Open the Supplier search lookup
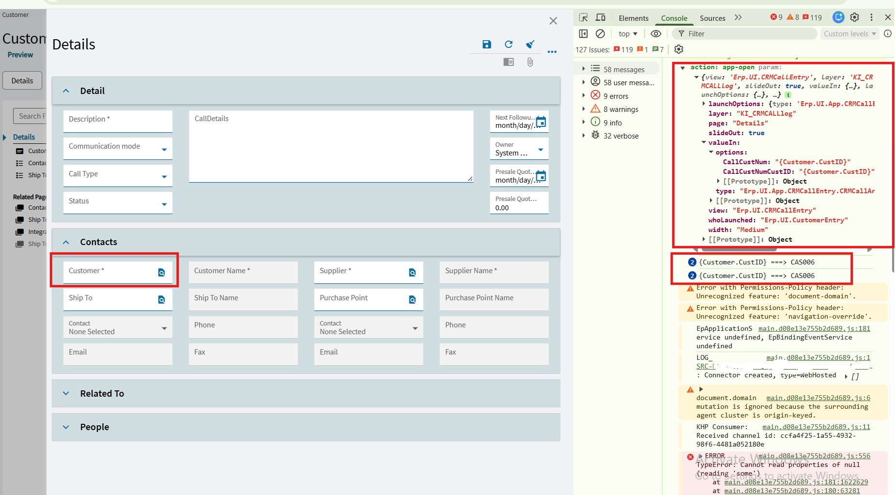This screenshot has width=895, height=495. tap(413, 273)
